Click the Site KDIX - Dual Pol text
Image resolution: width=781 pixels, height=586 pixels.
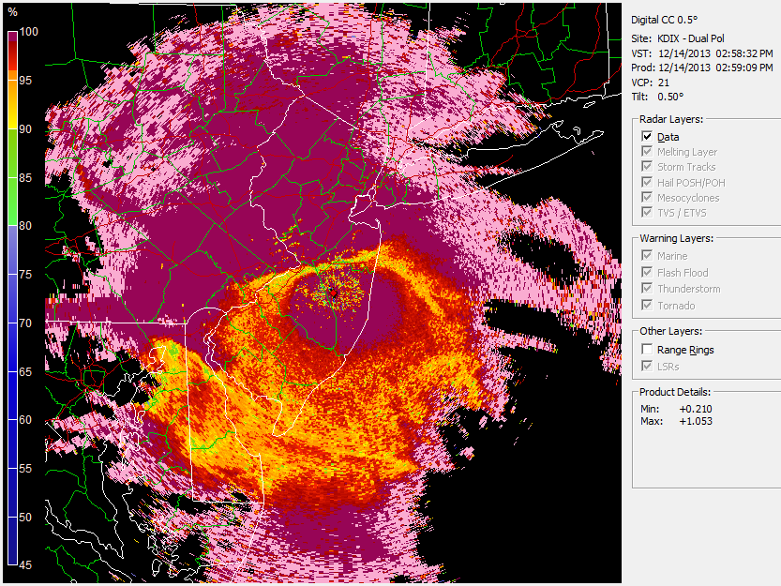pos(678,38)
